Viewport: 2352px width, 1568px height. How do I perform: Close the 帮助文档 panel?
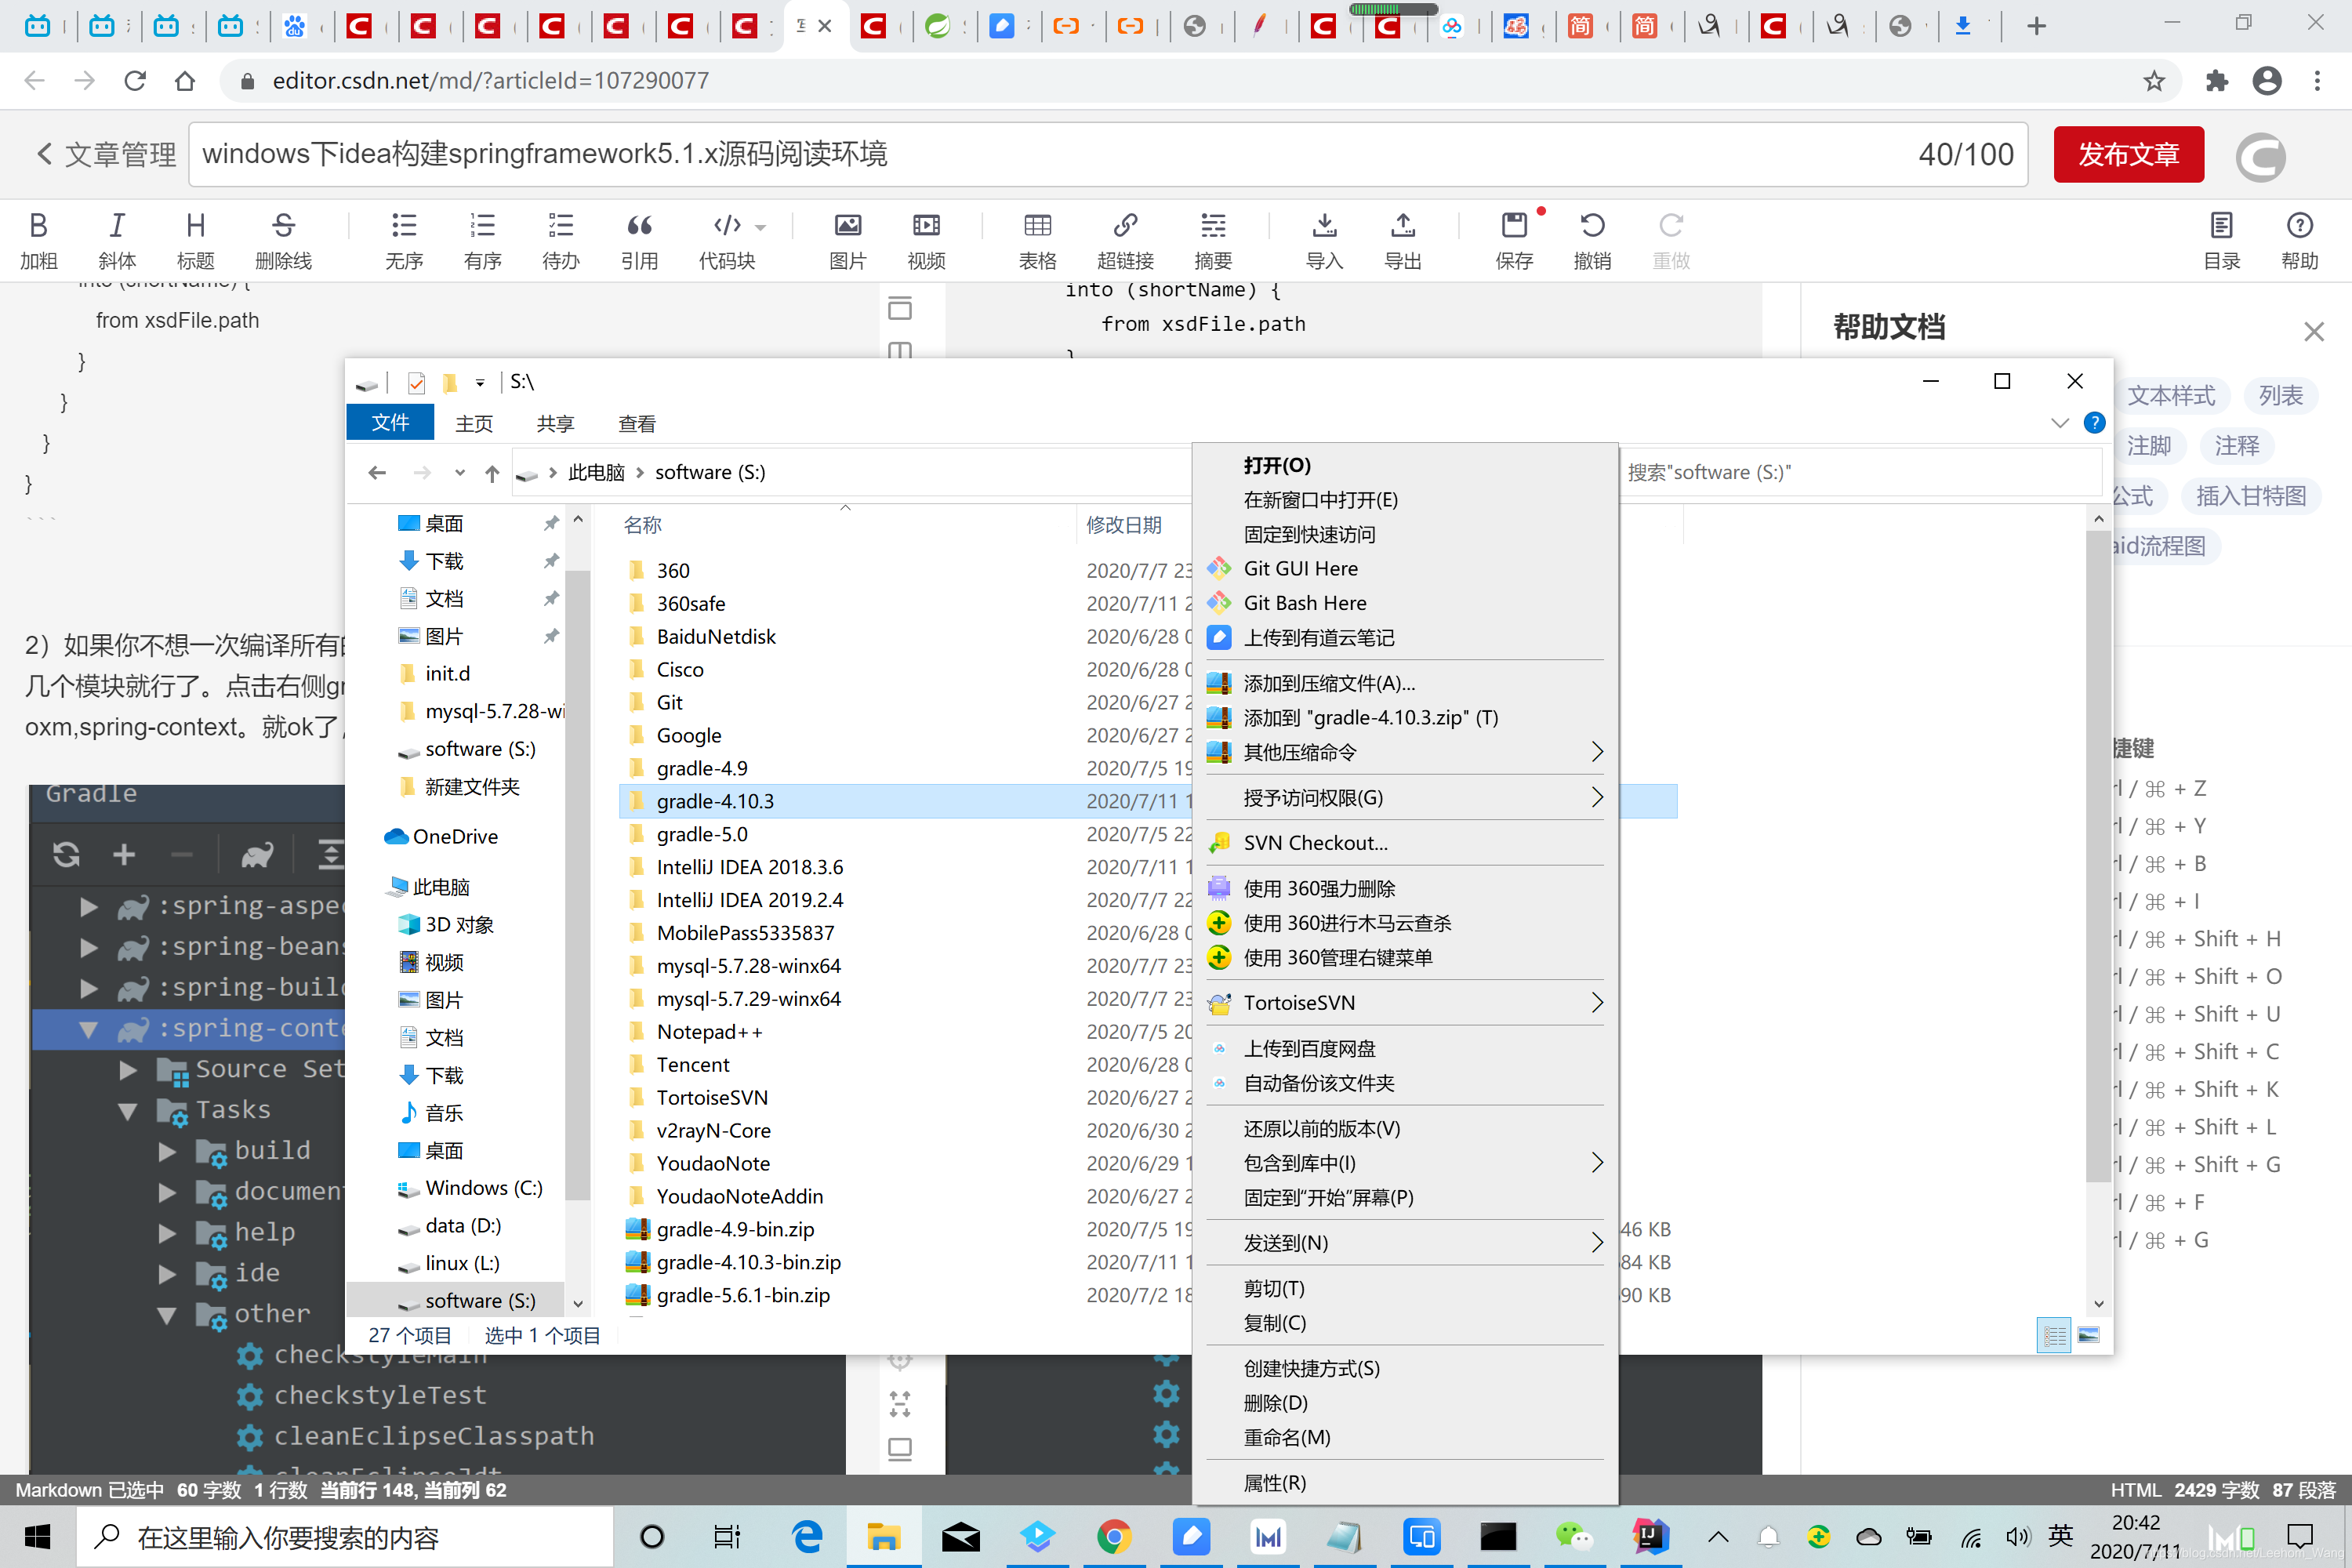coord(2314,331)
